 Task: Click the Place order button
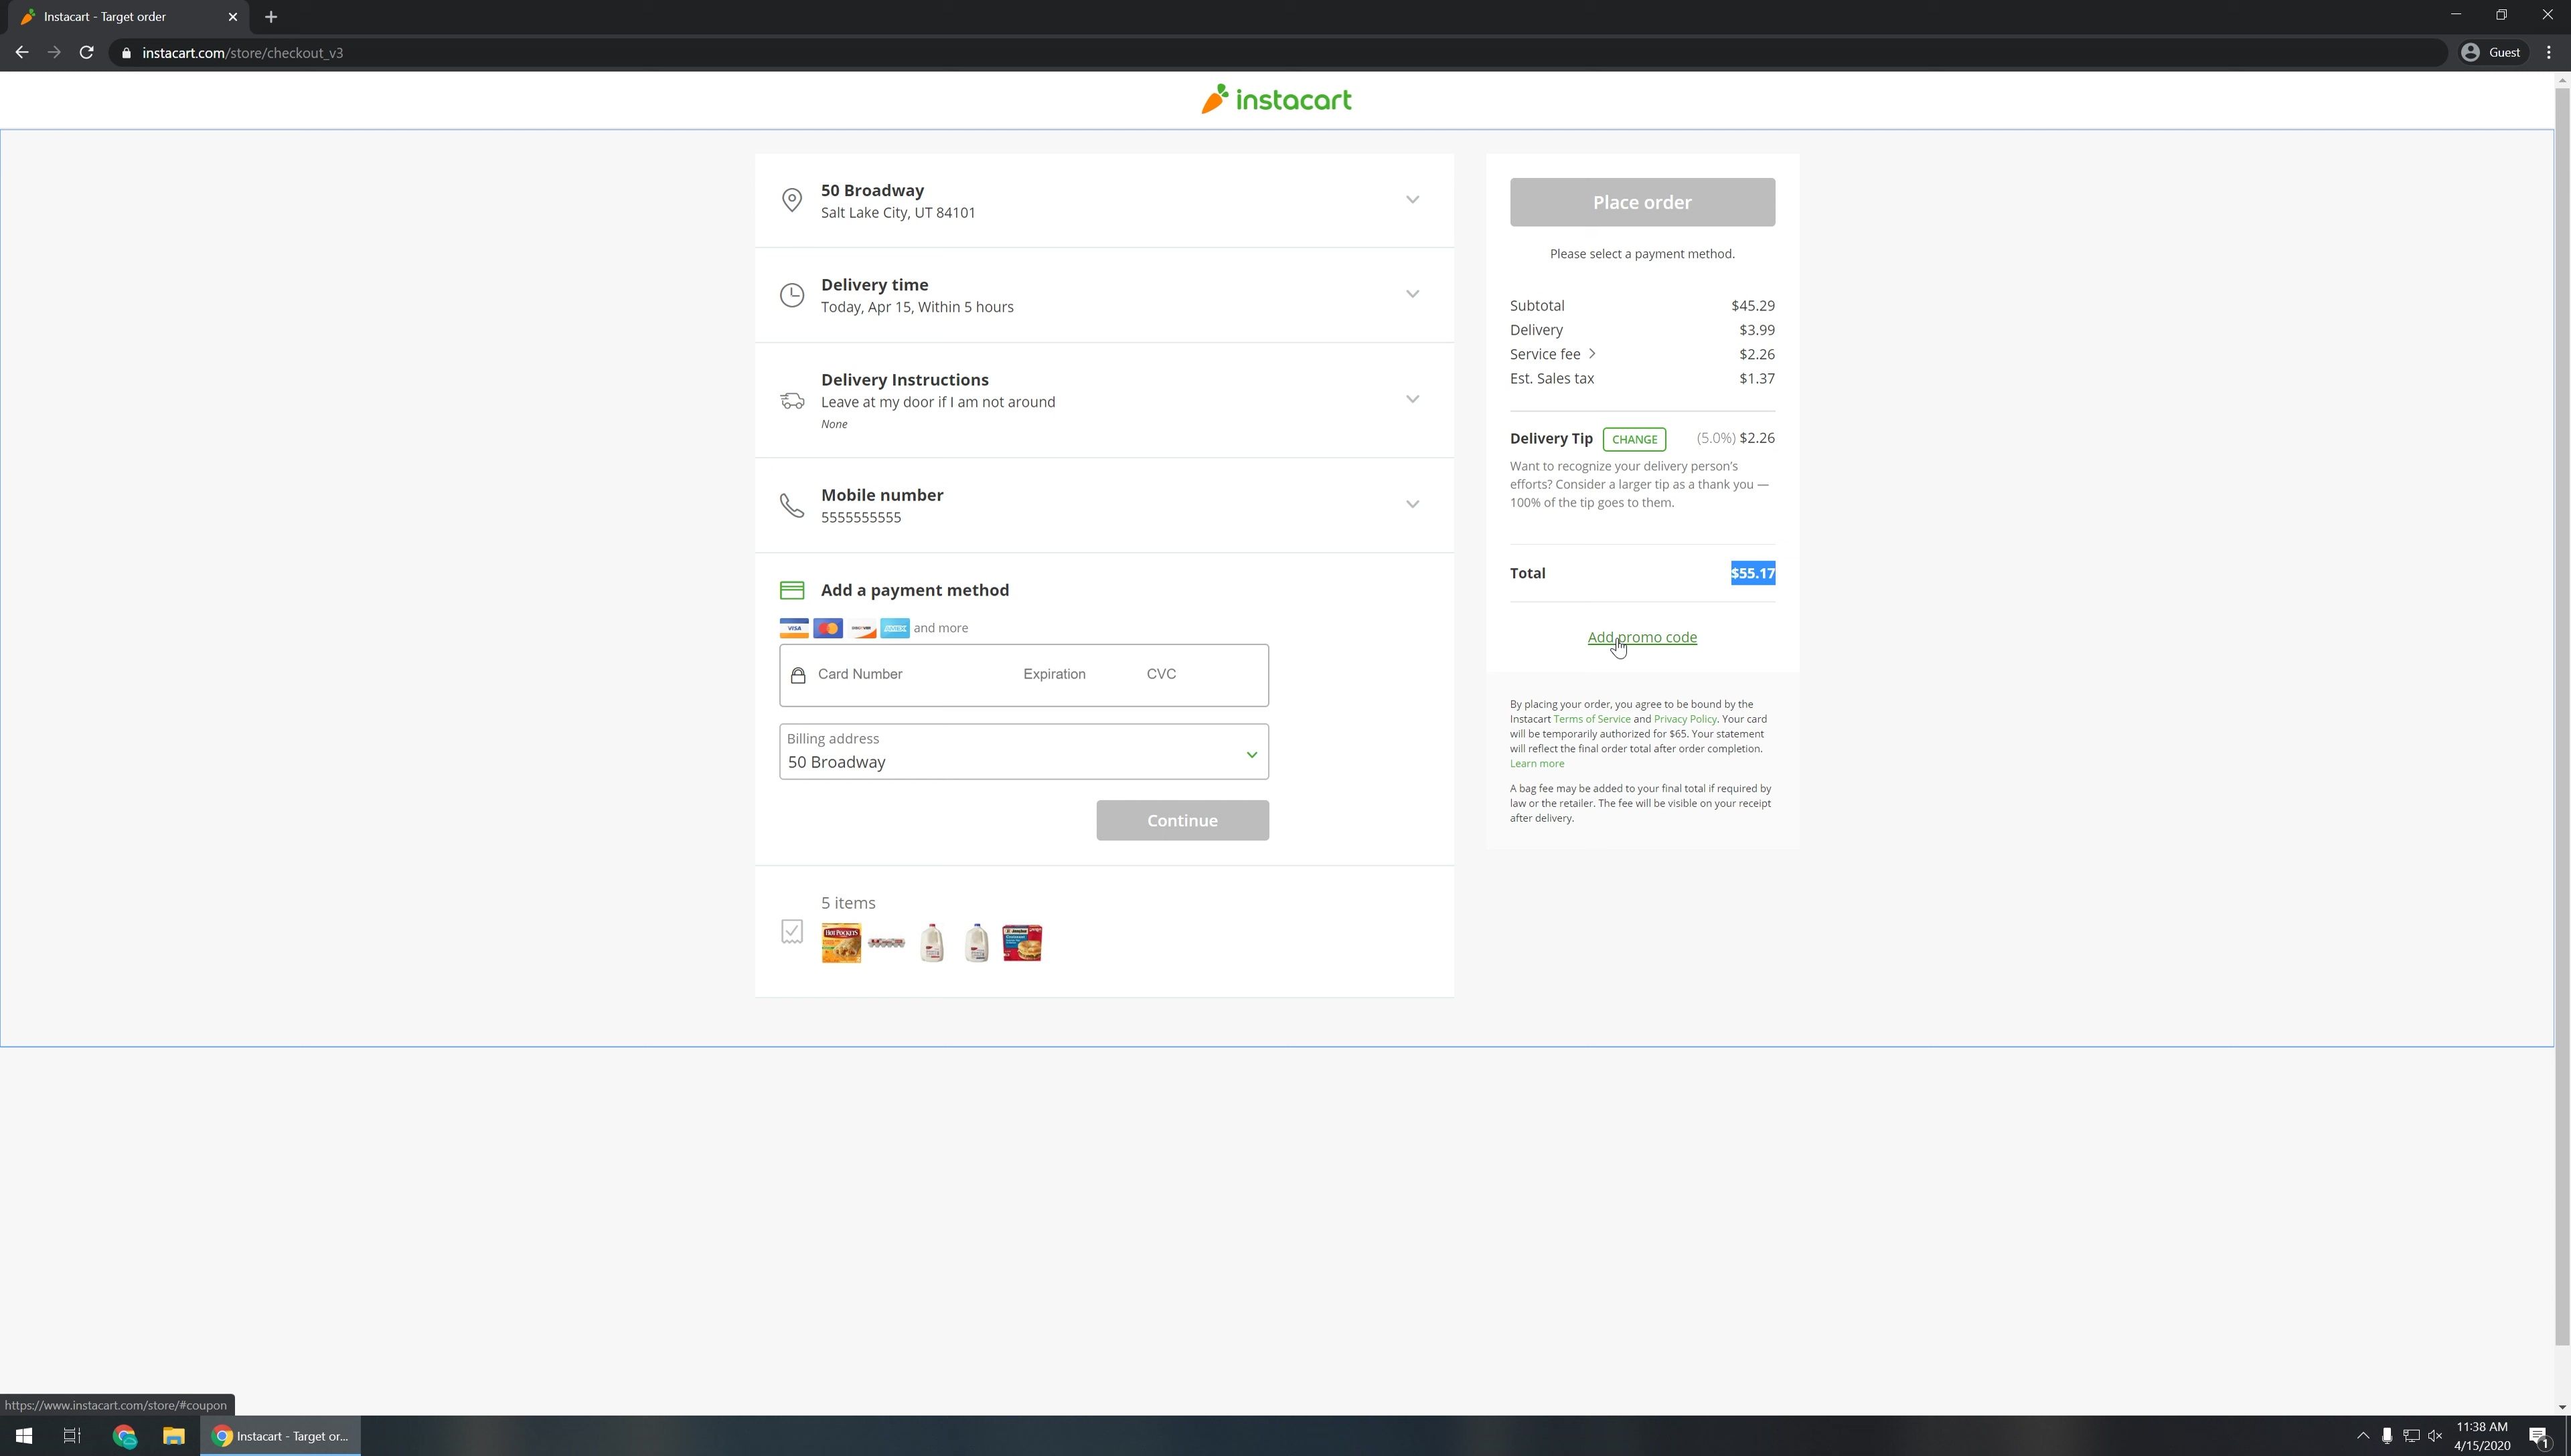pyautogui.click(x=1642, y=202)
